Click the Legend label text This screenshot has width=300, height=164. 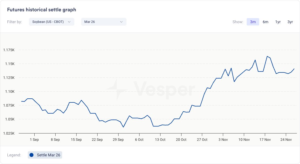coord(14,155)
